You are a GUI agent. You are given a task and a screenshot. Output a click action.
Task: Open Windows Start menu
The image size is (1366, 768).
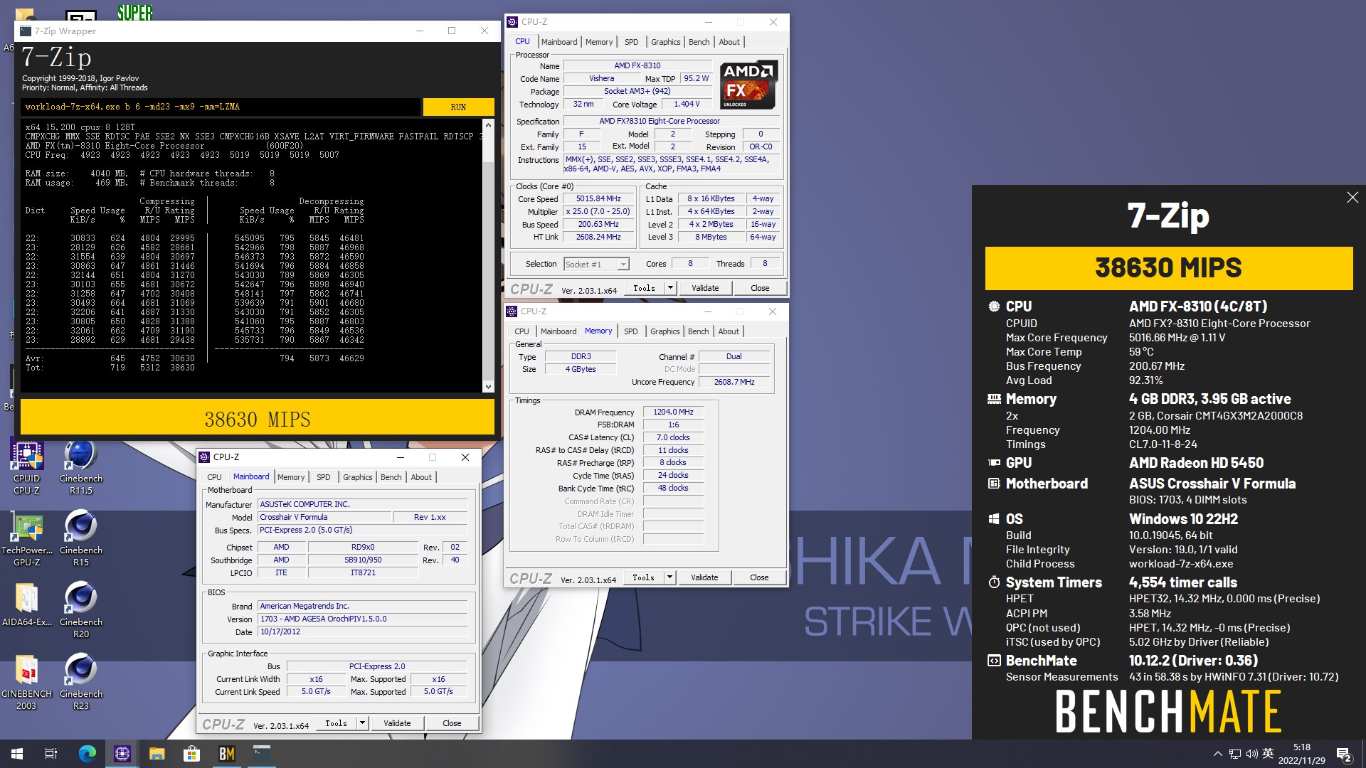coord(17,754)
